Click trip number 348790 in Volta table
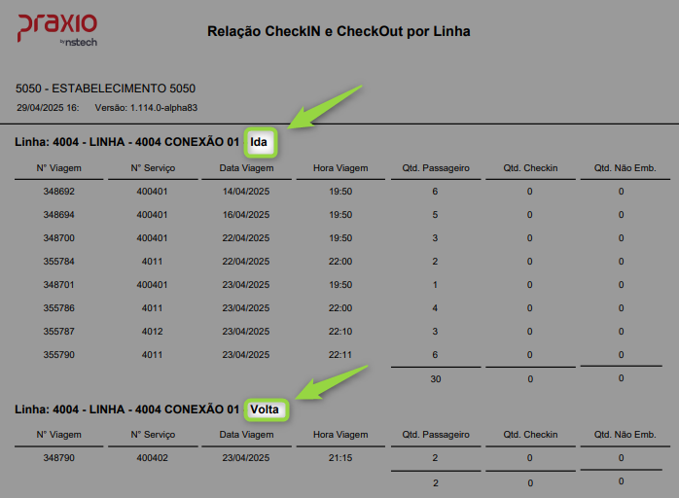The height and width of the screenshot is (498, 679). [x=59, y=458]
